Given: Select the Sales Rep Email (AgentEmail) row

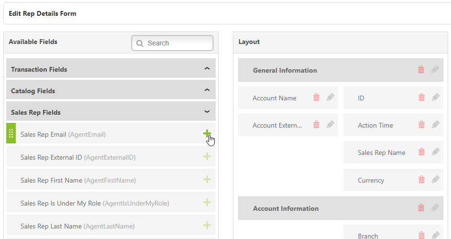Looking at the screenshot, I should tap(111, 133).
